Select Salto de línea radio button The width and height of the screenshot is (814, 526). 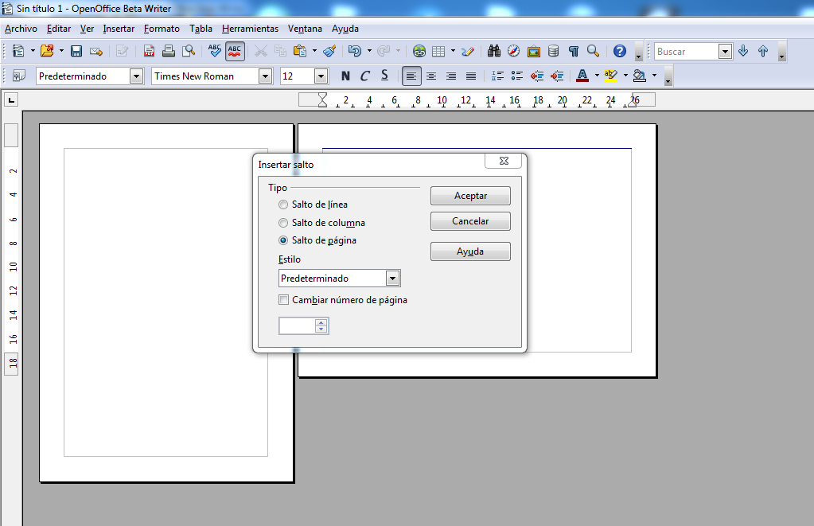(x=283, y=205)
